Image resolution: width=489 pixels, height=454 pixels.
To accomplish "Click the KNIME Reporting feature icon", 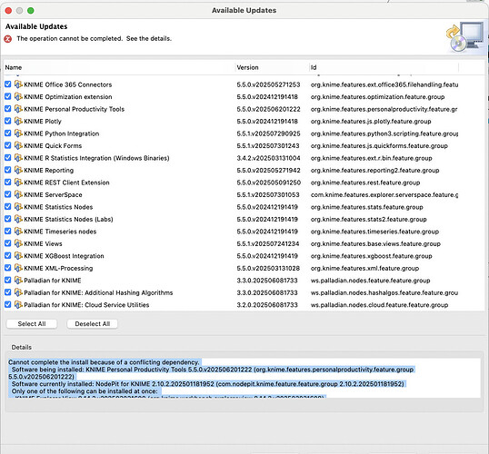I will [x=18, y=170].
